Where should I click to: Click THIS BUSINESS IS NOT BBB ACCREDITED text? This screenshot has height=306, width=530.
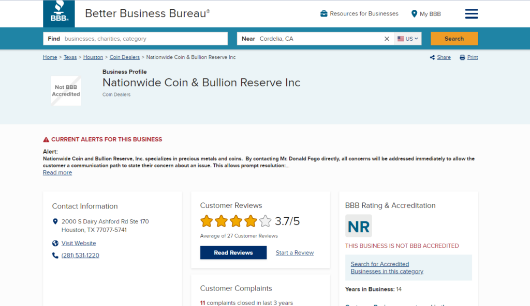402,246
